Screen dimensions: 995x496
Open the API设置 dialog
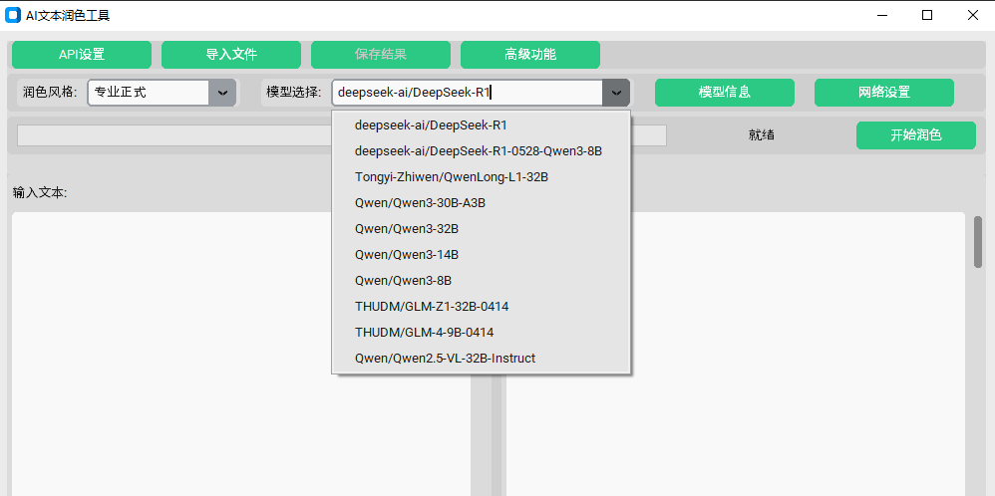[82, 55]
